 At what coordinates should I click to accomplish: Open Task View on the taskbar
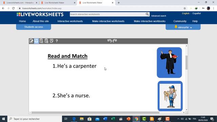(x=66, y=119)
